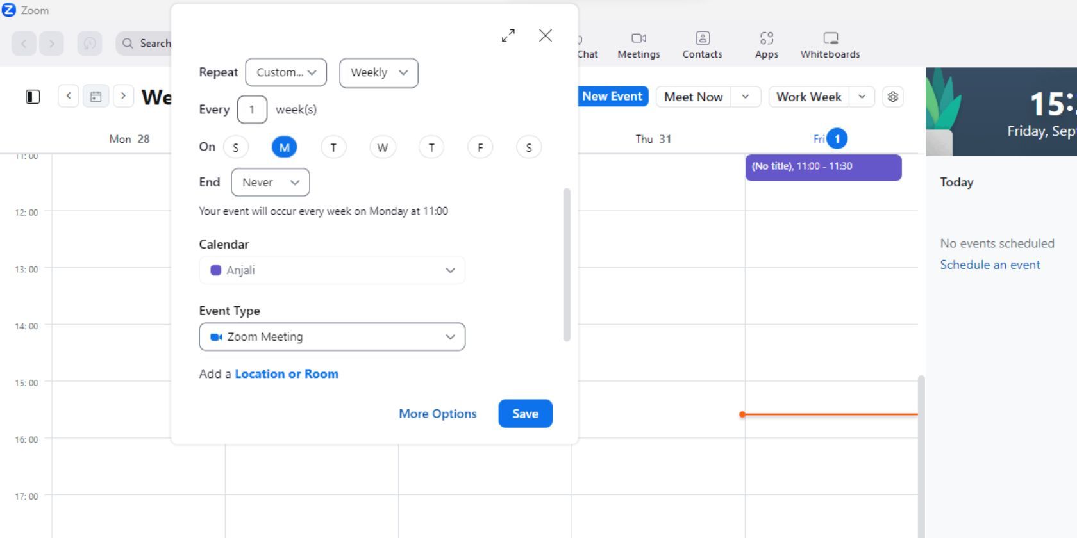
Task: Open the Whiteboards tab
Action: coord(830,45)
